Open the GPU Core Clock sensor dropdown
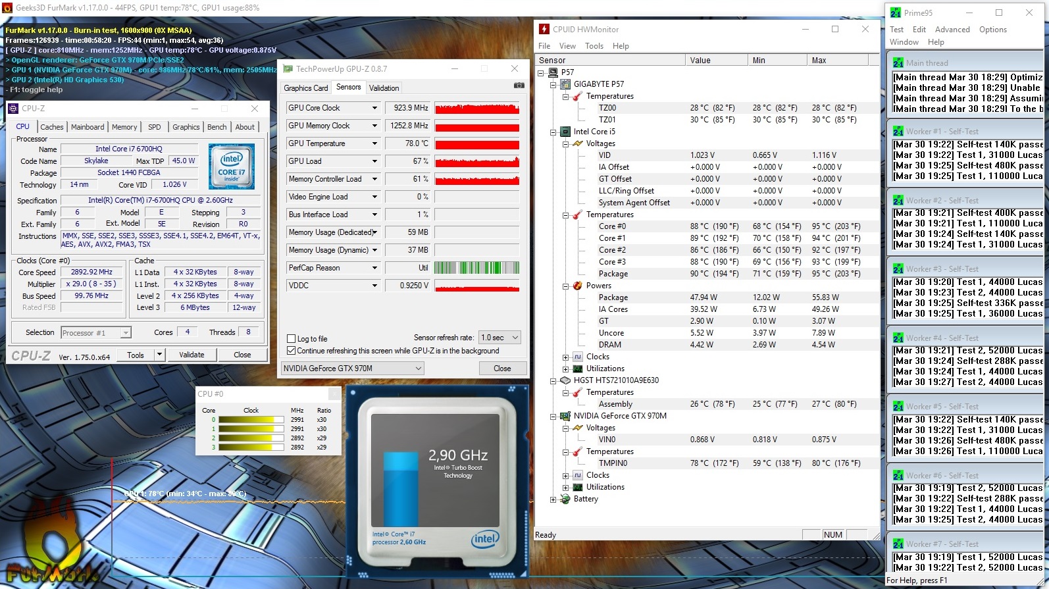 [374, 108]
